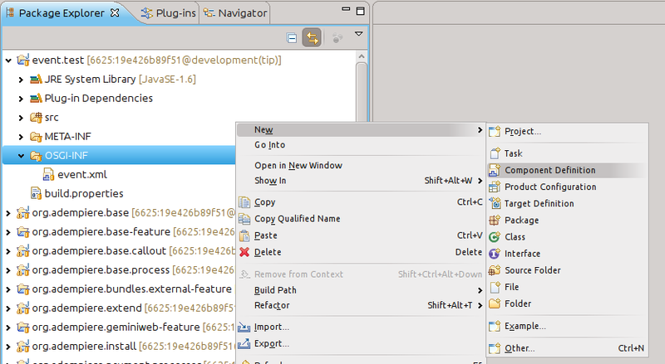Image resolution: width=665 pixels, height=364 pixels.
Task: Click the Package icon in submenu
Action: pos(495,221)
